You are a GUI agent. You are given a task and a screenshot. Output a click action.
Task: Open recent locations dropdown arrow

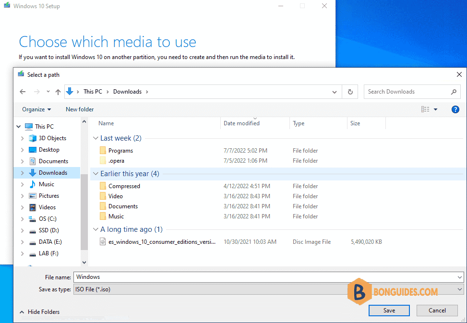pyautogui.click(x=48, y=92)
